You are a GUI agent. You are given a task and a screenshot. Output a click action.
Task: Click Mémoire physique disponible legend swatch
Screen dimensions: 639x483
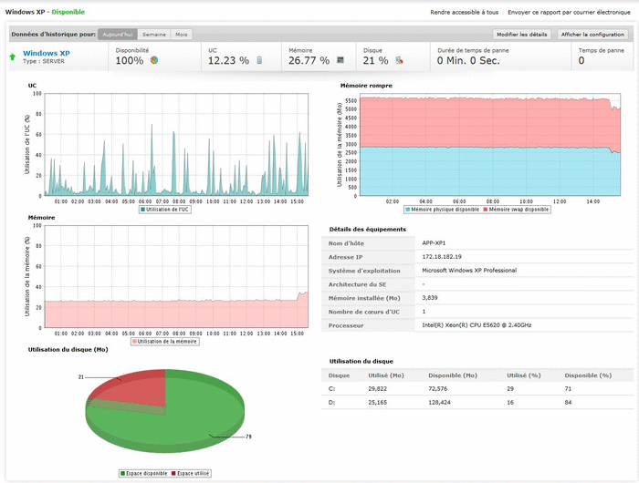click(408, 210)
